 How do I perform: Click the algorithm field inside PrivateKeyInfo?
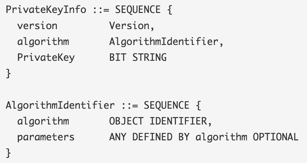43,42
